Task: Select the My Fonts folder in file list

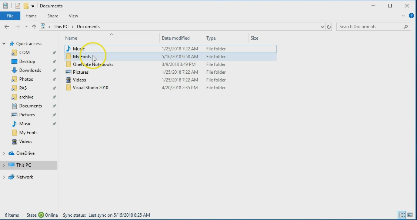Action: (170, 56)
